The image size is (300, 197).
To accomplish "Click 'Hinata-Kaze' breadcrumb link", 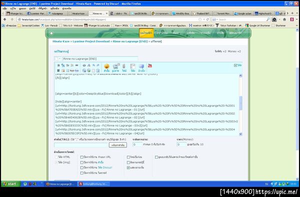I will (61, 41).
